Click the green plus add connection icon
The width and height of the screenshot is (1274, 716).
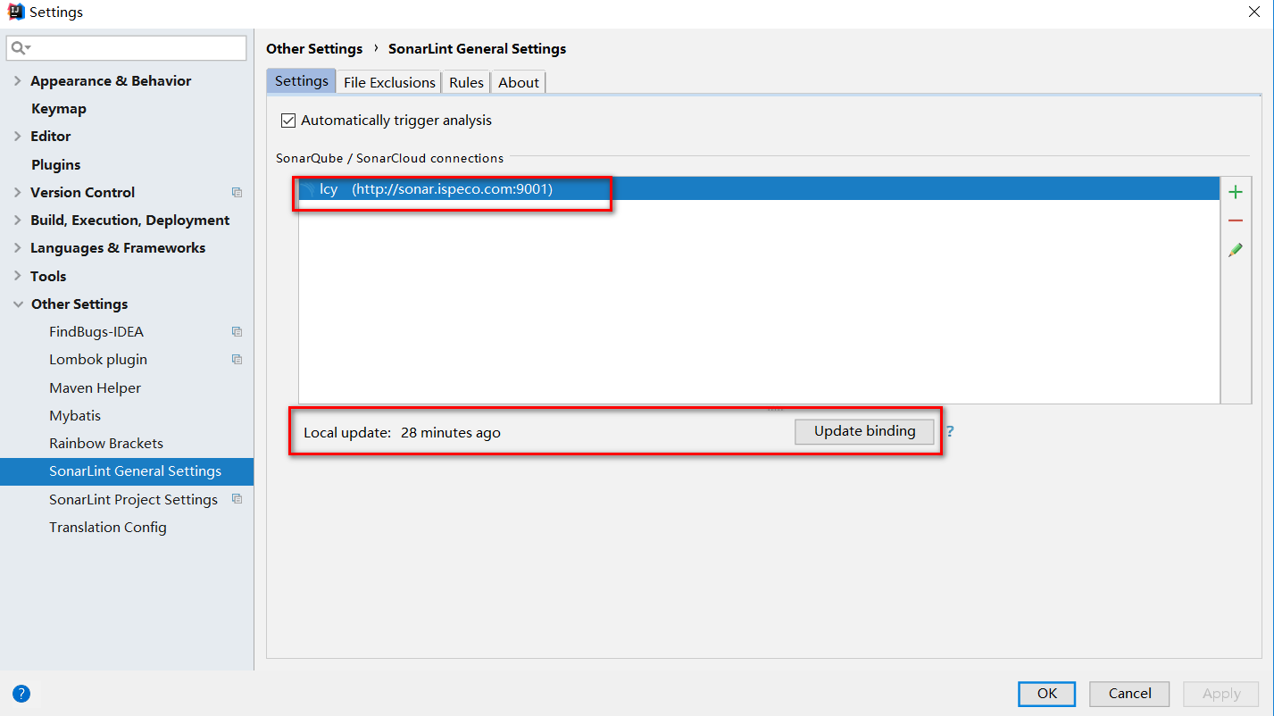coord(1236,192)
